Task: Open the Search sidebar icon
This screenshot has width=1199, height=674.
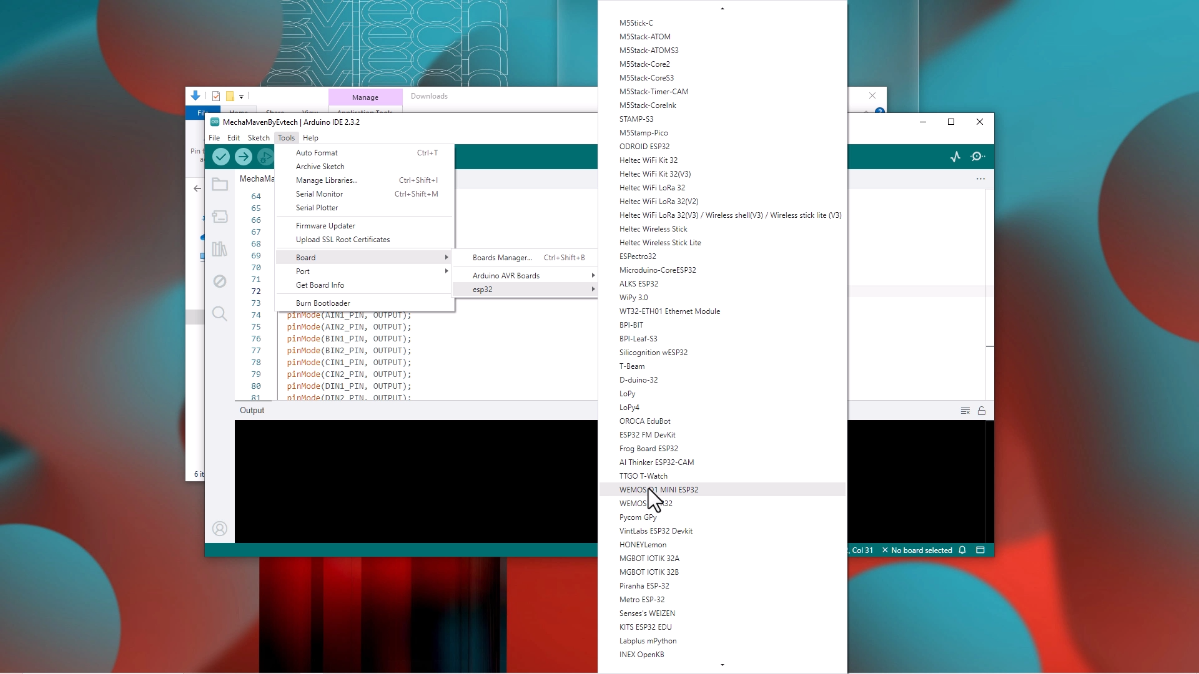Action: tap(220, 314)
